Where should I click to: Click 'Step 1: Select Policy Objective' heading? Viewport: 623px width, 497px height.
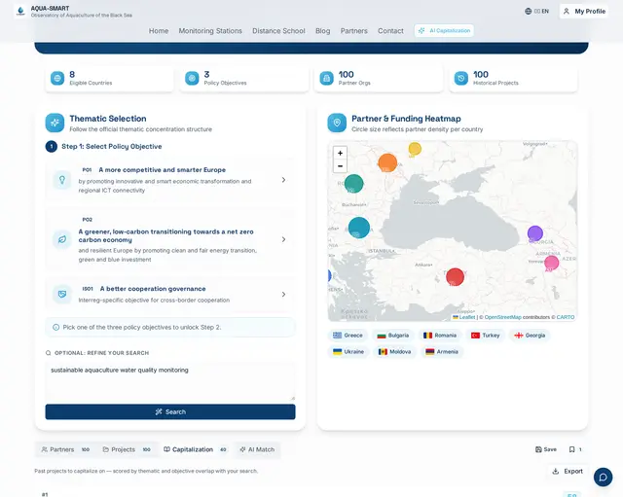tap(112, 147)
